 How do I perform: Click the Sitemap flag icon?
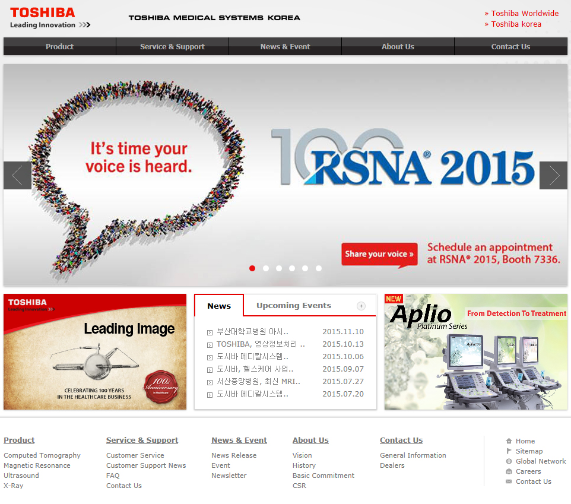[509, 451]
